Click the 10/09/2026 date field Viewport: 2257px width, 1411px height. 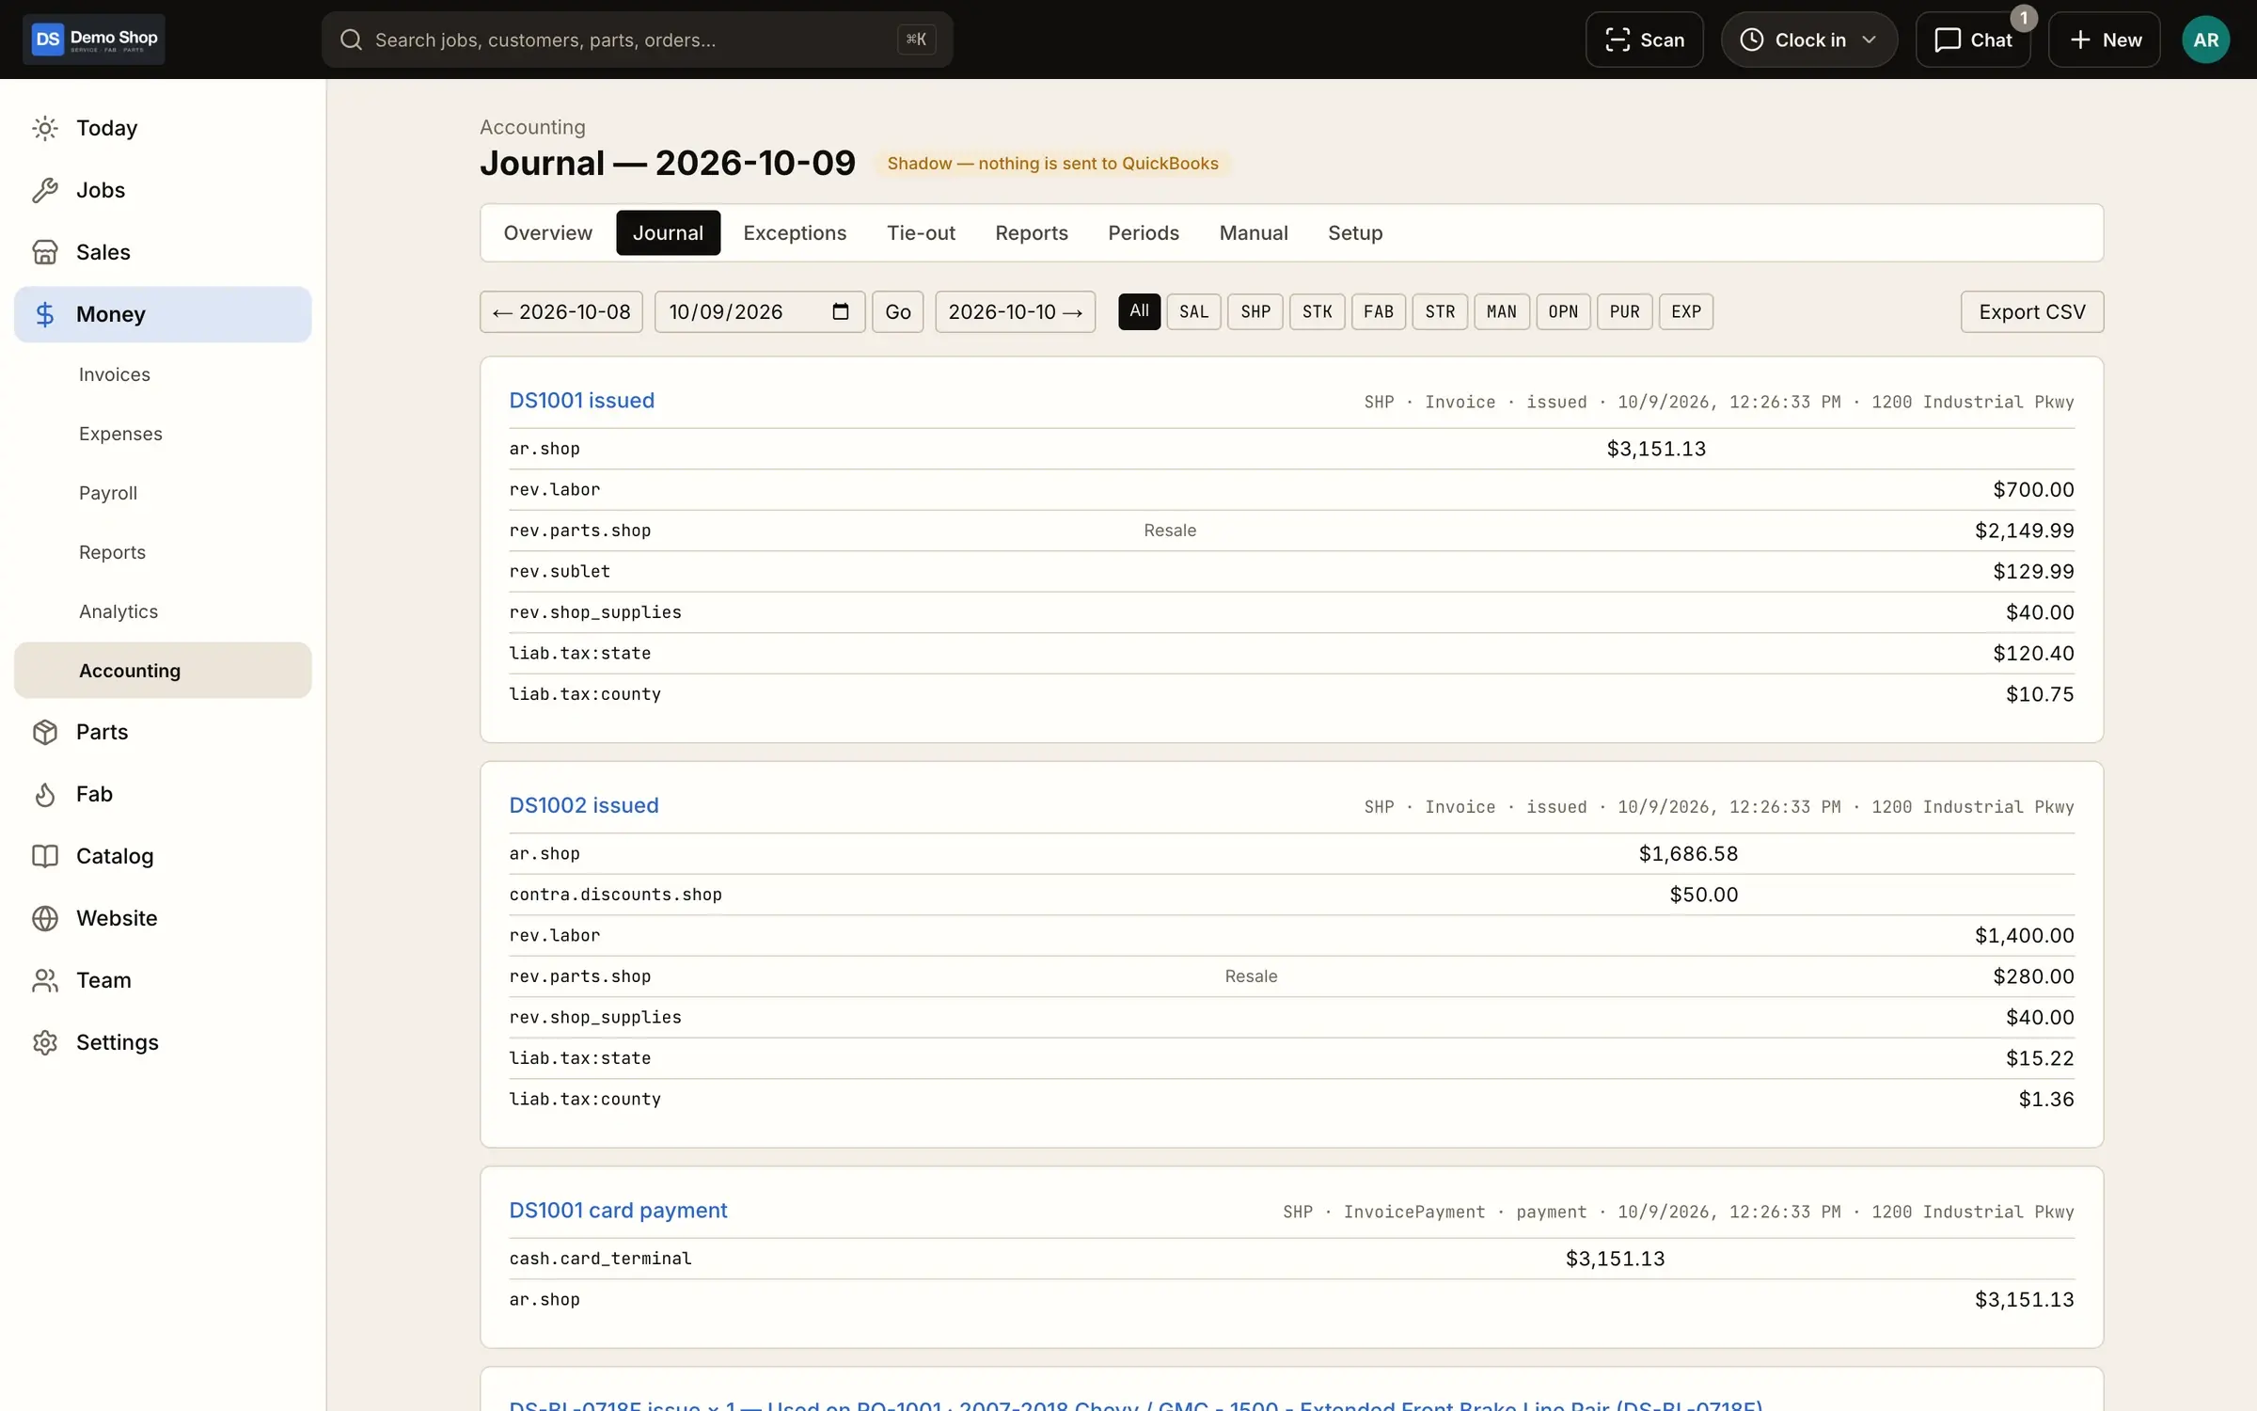759,311
